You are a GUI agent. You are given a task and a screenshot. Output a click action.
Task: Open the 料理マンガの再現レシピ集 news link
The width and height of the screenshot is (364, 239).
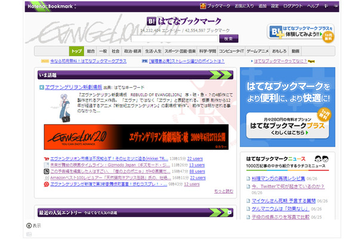tap(278, 178)
